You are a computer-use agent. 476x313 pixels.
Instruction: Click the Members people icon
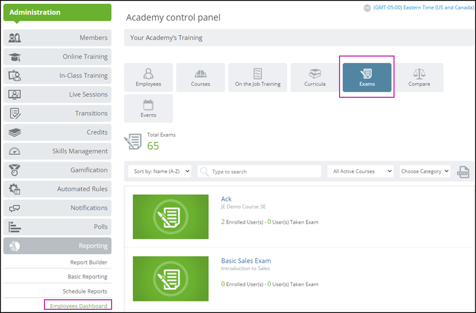click(x=15, y=38)
